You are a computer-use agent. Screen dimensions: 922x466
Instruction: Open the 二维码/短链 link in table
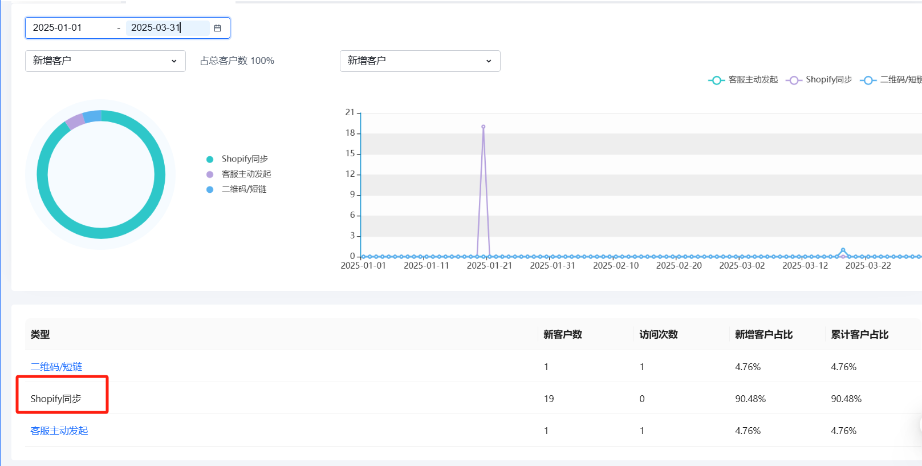click(x=56, y=367)
